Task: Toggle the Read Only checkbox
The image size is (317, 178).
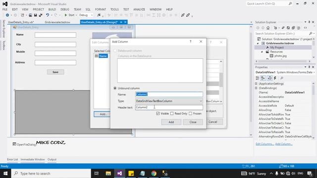Action: 172,114
